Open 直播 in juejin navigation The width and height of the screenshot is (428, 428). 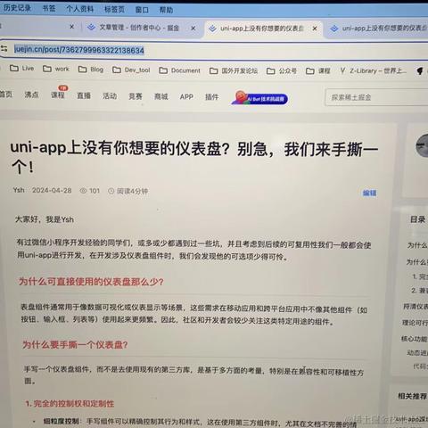point(84,95)
